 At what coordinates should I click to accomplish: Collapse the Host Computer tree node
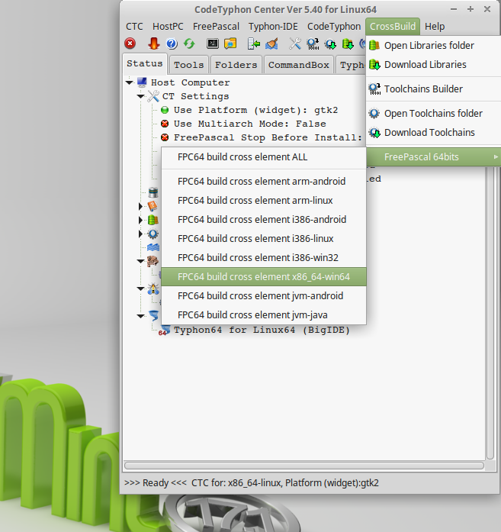pyautogui.click(x=129, y=82)
